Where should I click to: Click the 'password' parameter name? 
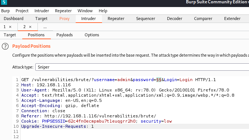(x=143, y=80)
